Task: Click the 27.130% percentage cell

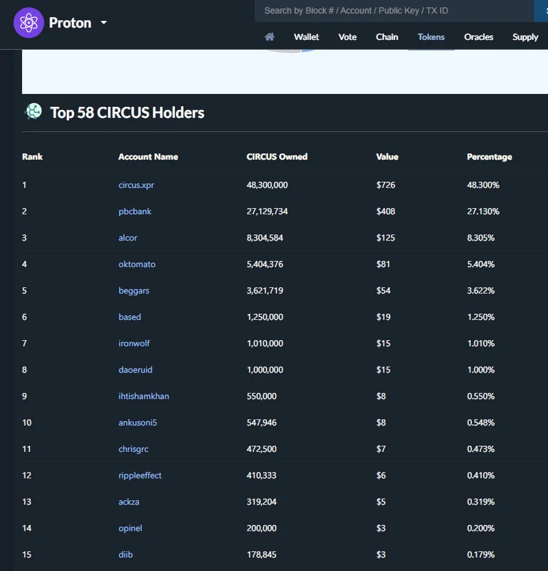Action: tap(483, 212)
